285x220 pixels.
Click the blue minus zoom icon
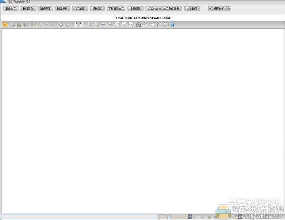(110, 25)
